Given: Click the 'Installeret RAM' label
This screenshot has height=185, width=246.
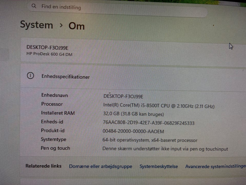Looking at the screenshot, I should tap(58, 113).
